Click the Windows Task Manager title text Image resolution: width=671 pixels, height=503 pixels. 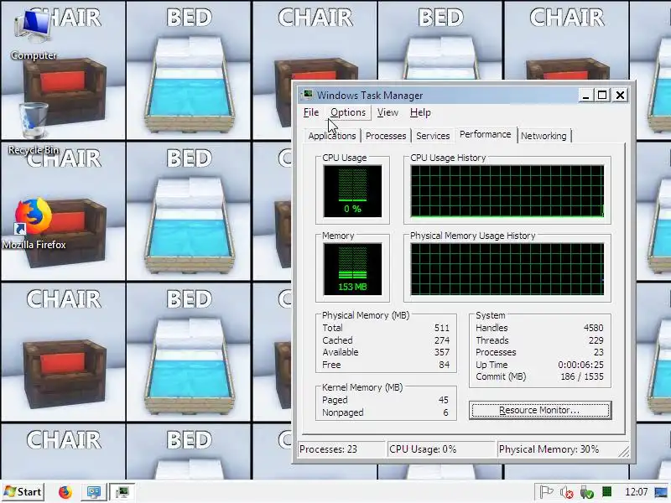[370, 96]
